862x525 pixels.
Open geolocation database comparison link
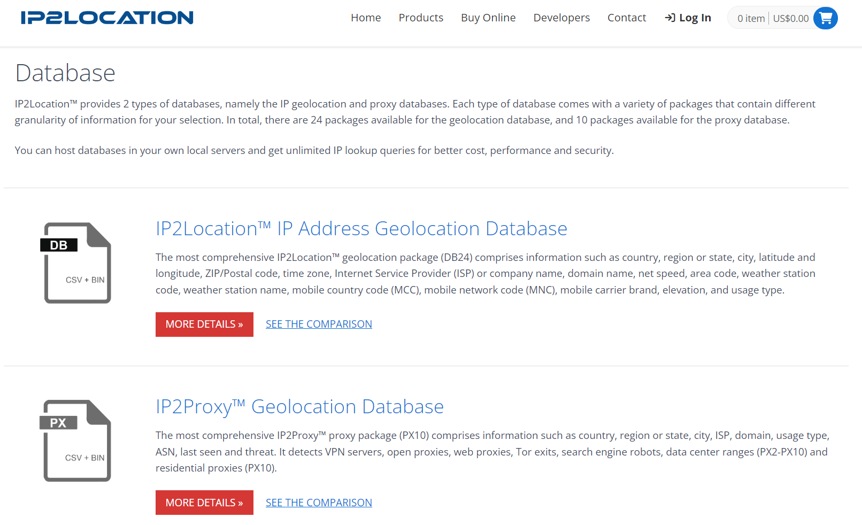[x=319, y=323]
